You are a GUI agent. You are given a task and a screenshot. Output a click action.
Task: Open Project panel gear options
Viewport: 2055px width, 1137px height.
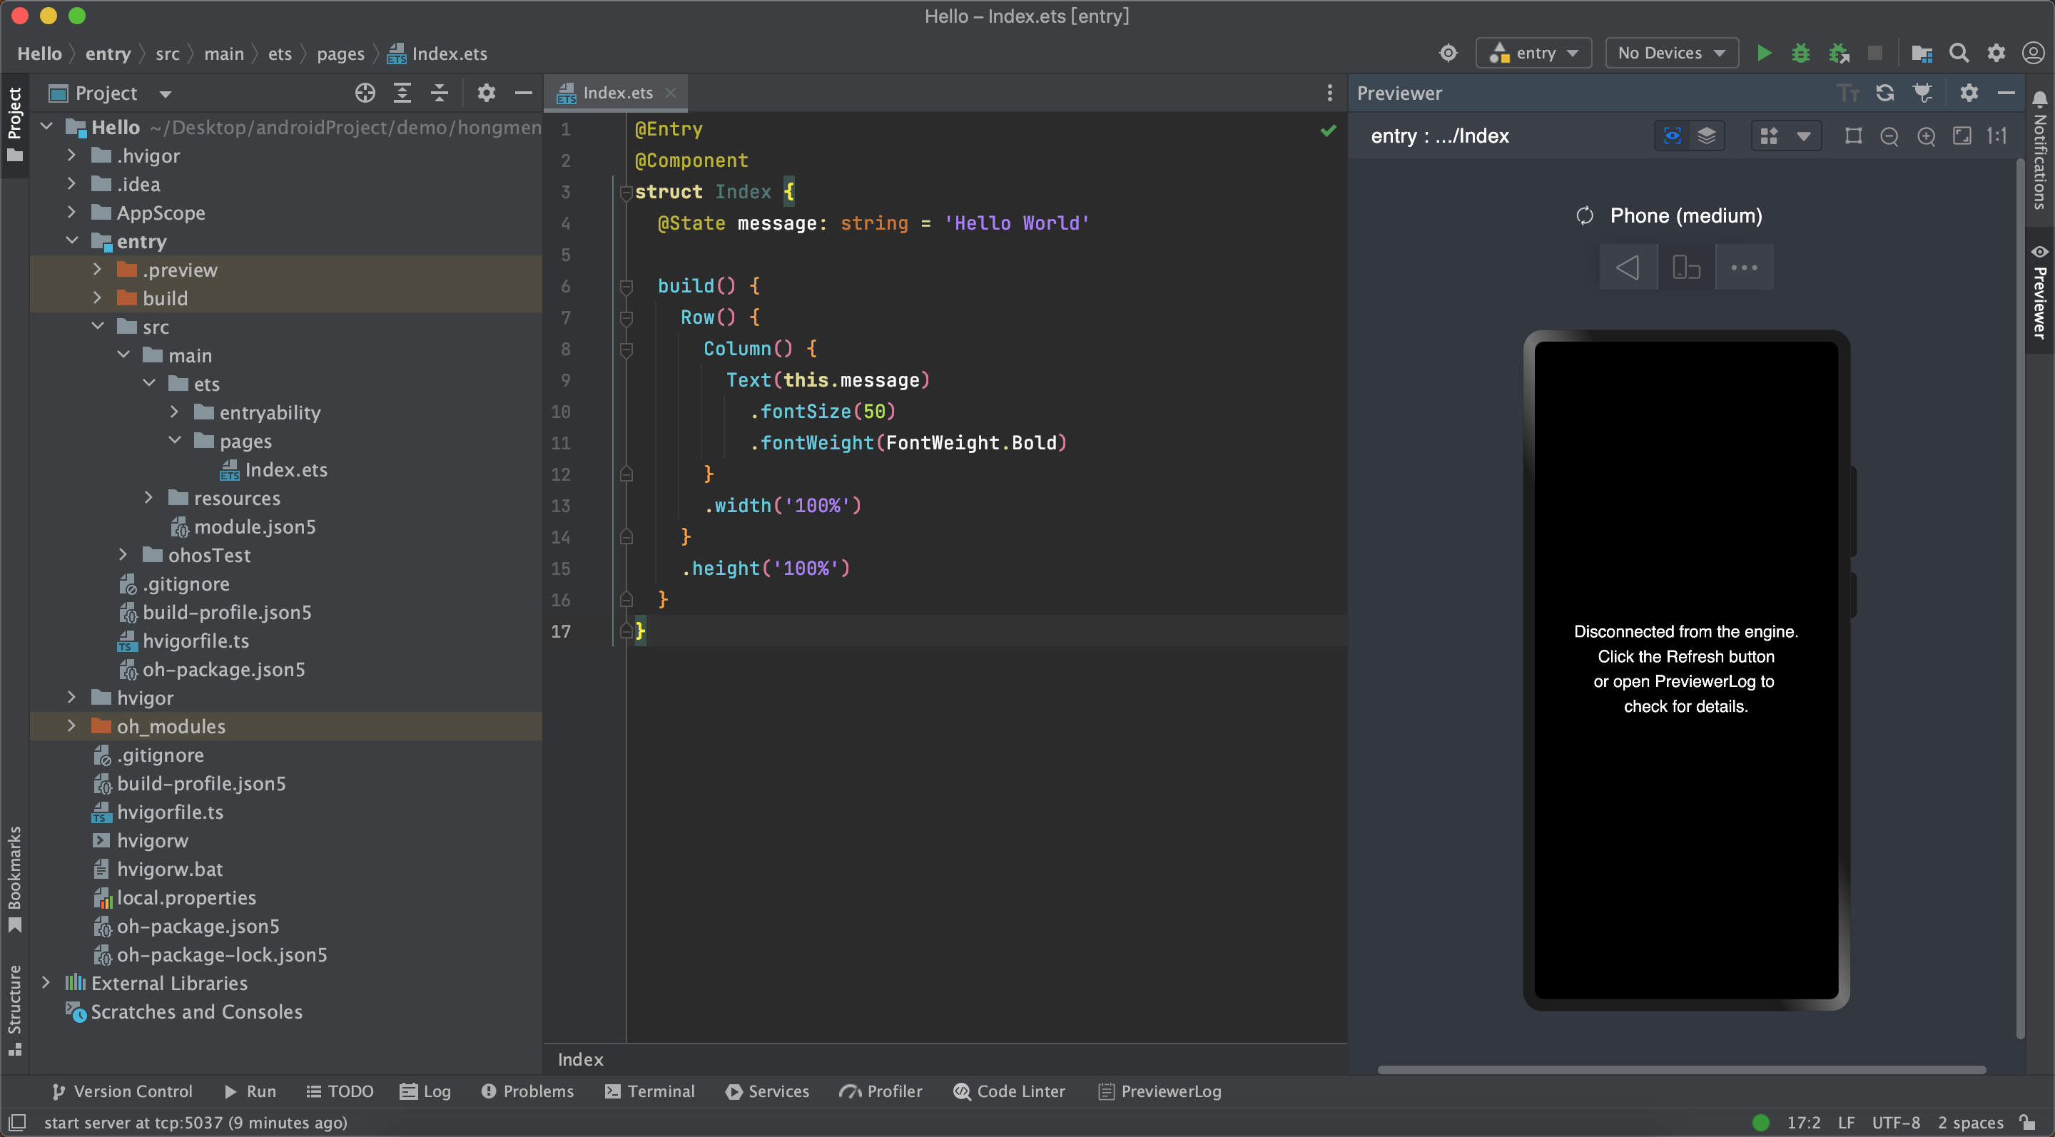[x=486, y=93]
